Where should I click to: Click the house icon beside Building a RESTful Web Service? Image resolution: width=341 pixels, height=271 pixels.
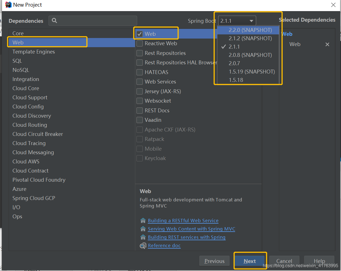[x=143, y=221]
